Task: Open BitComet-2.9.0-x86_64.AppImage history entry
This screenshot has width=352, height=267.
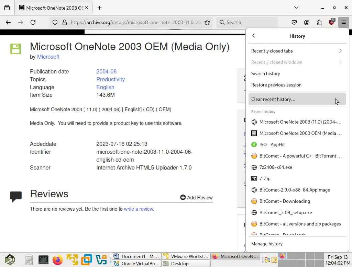Action: pos(297,190)
